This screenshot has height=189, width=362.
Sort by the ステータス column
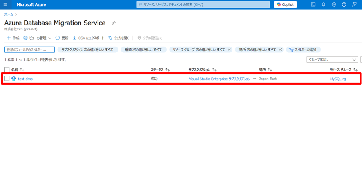pyautogui.click(x=160, y=70)
